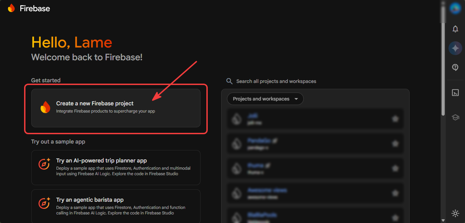Click the flame icon on new project card

(x=45, y=107)
